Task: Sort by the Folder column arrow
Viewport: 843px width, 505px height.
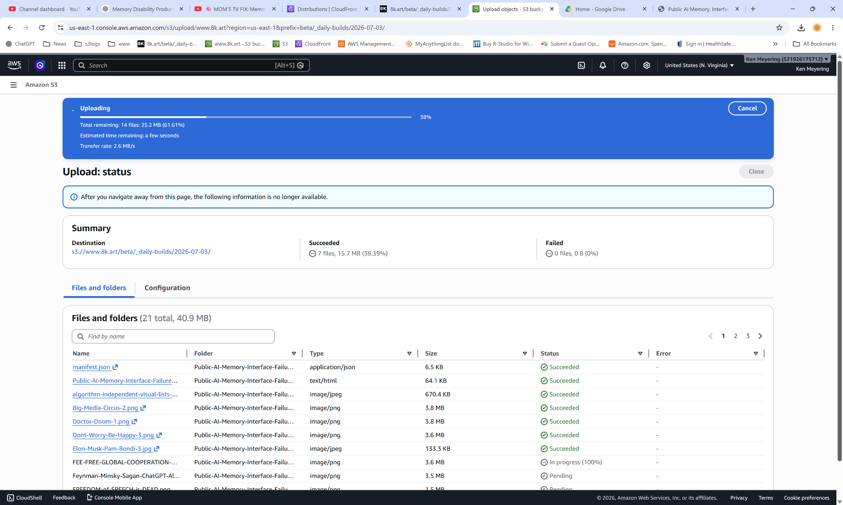Action: pos(294,353)
